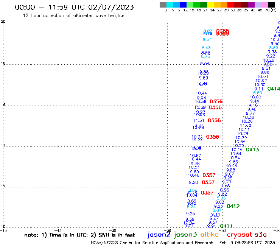Click the gray swatch in the color scale

[163, 5]
